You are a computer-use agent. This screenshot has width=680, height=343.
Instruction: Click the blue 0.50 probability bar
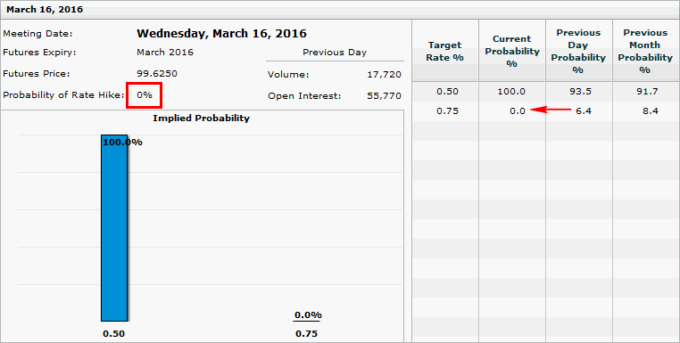(114, 228)
